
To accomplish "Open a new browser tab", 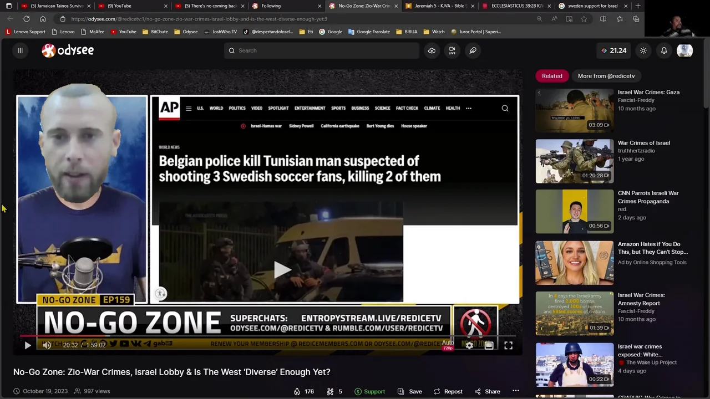I will tap(638, 6).
